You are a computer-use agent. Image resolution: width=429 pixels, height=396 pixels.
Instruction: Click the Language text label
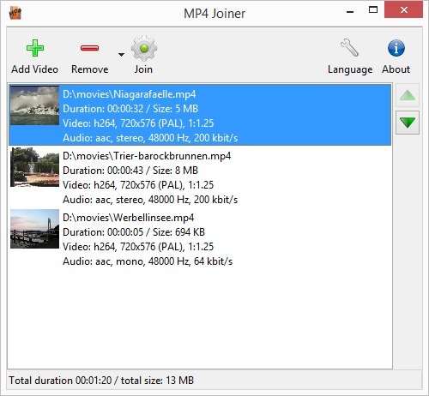[350, 69]
